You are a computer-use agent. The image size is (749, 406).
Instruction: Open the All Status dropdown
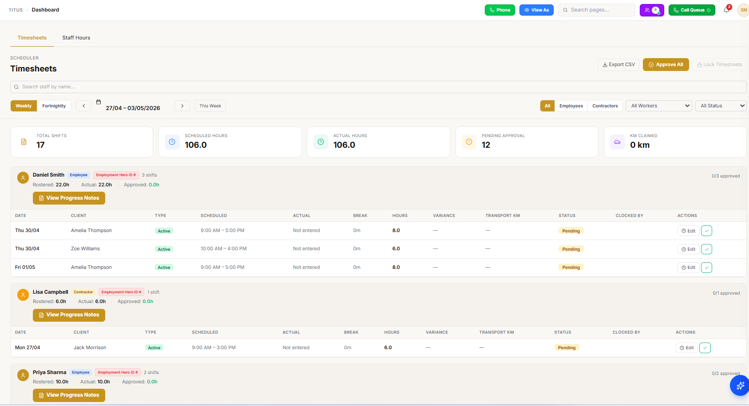coord(721,106)
